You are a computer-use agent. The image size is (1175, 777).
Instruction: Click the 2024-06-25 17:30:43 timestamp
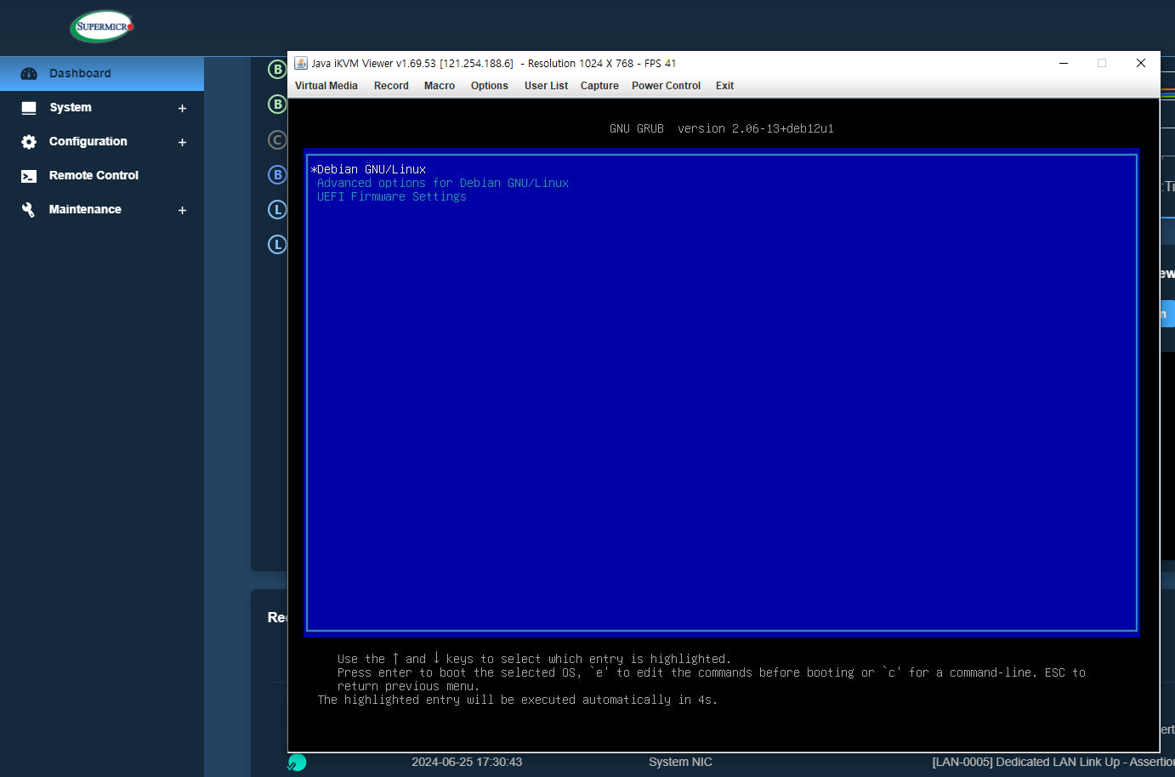point(467,762)
